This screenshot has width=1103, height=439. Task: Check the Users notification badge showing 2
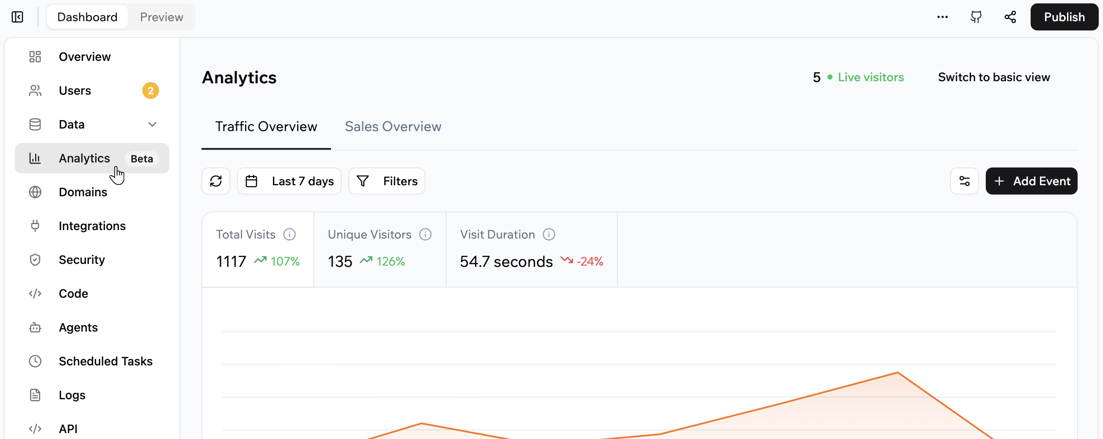coord(150,90)
